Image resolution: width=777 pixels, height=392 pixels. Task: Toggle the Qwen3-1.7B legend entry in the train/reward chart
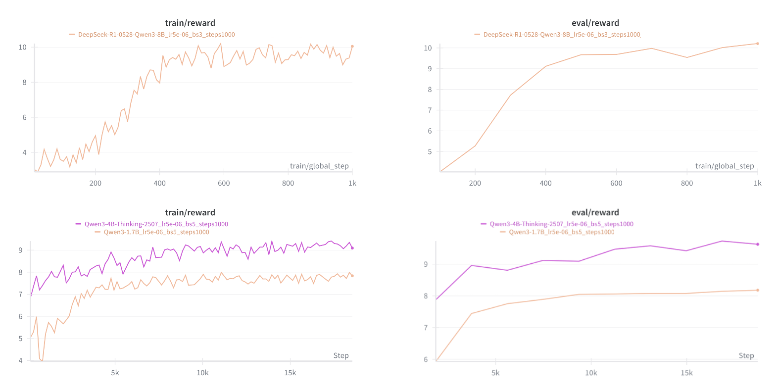coord(156,232)
